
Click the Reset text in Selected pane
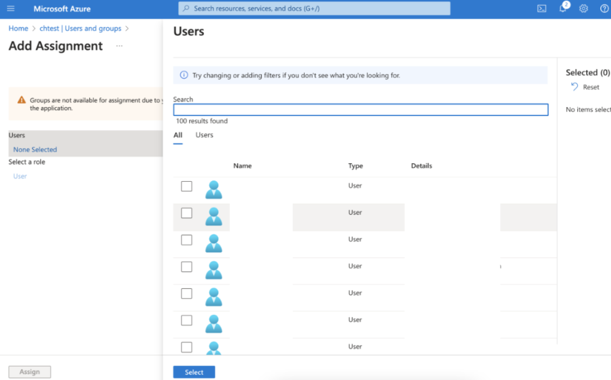pyautogui.click(x=591, y=87)
